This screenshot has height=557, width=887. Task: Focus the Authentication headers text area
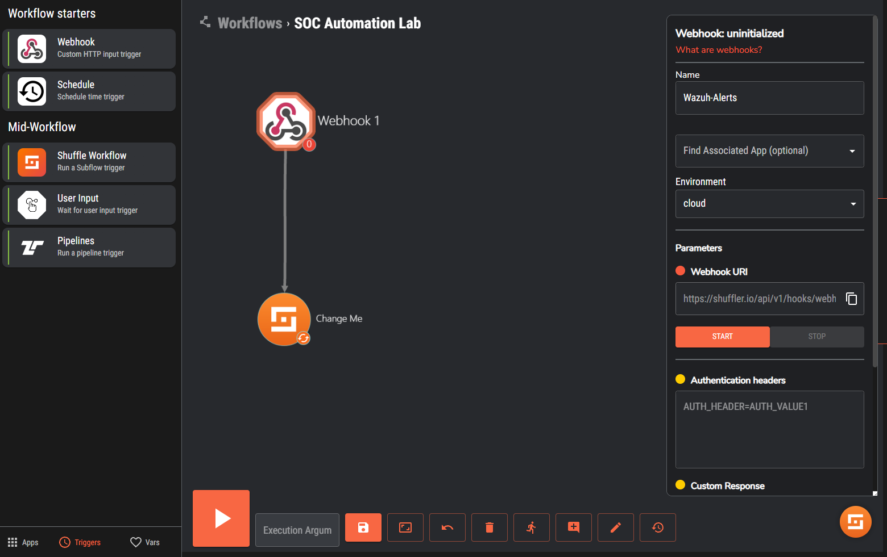[x=769, y=429]
